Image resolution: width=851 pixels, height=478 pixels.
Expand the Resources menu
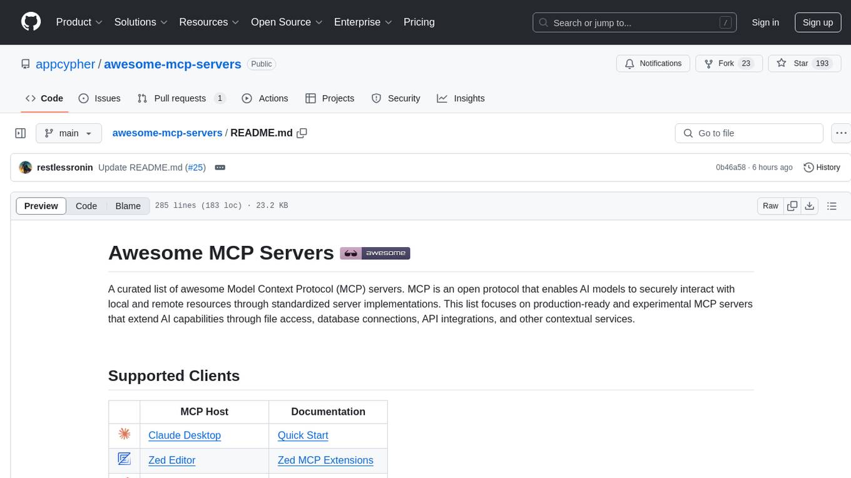209,22
